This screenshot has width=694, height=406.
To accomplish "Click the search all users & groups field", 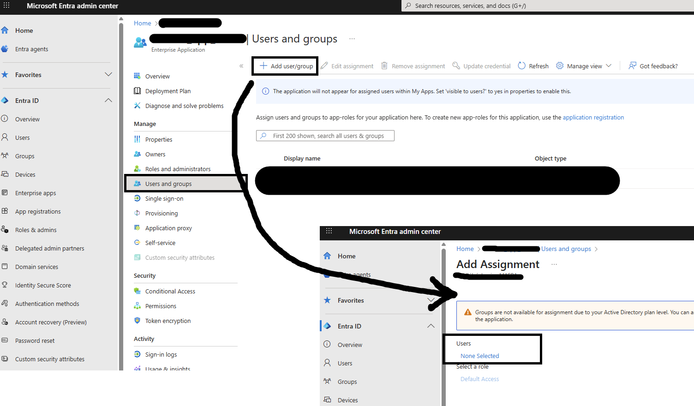I will point(325,136).
